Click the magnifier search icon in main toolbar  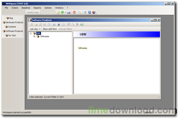pyautogui.click(x=80, y=12)
